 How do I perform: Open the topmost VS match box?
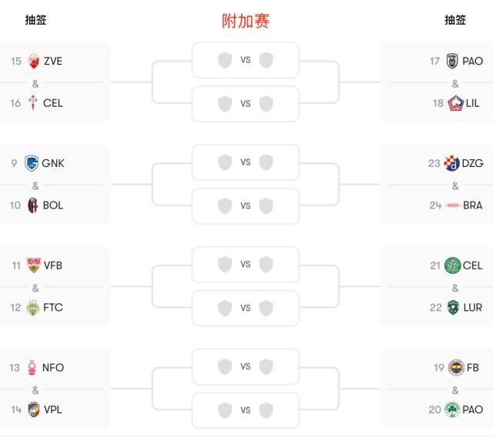[245, 60]
